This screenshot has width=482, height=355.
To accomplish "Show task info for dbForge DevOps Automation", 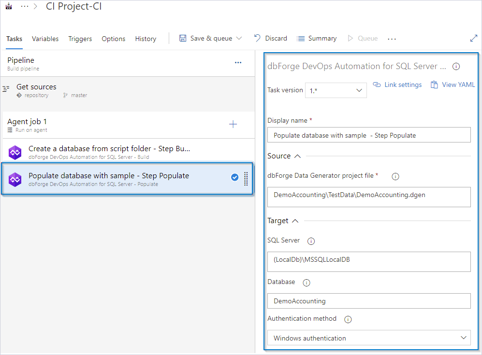I will coord(456,66).
